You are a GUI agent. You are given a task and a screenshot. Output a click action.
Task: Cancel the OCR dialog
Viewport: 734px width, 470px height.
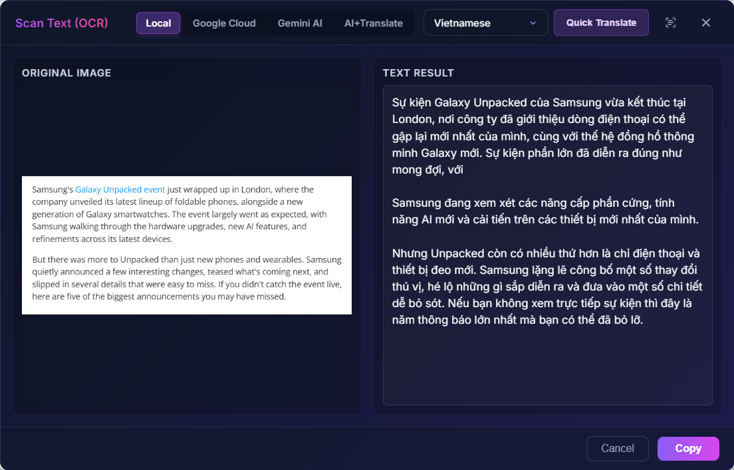pyautogui.click(x=618, y=449)
